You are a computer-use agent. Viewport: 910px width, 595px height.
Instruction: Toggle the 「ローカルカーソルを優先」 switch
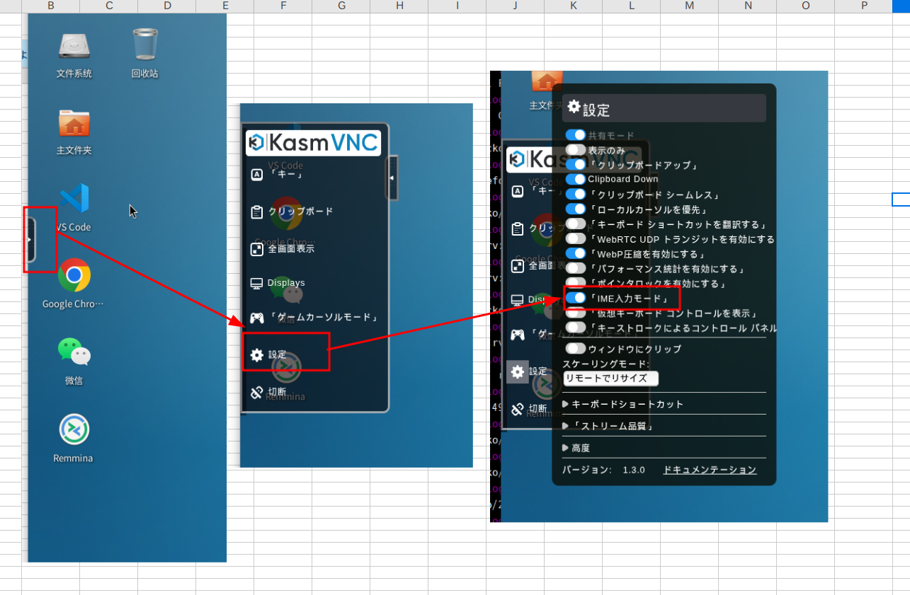[x=576, y=209]
